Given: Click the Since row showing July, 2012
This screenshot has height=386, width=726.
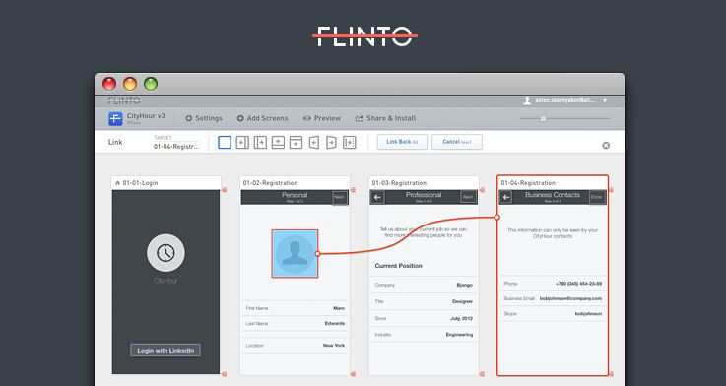Looking at the screenshot, I should pos(424,318).
